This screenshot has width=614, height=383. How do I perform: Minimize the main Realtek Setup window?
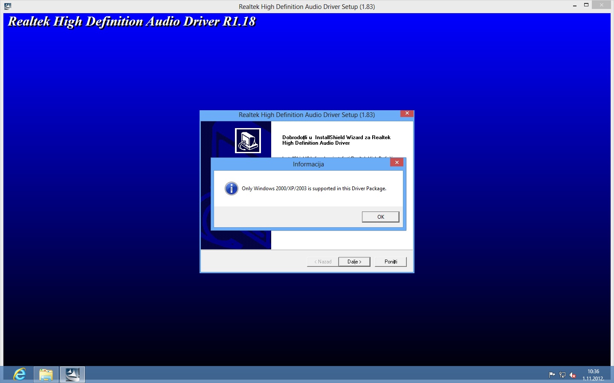click(575, 6)
